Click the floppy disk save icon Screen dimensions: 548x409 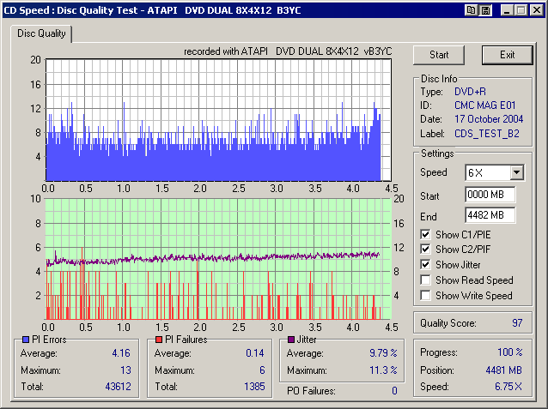[x=484, y=9]
